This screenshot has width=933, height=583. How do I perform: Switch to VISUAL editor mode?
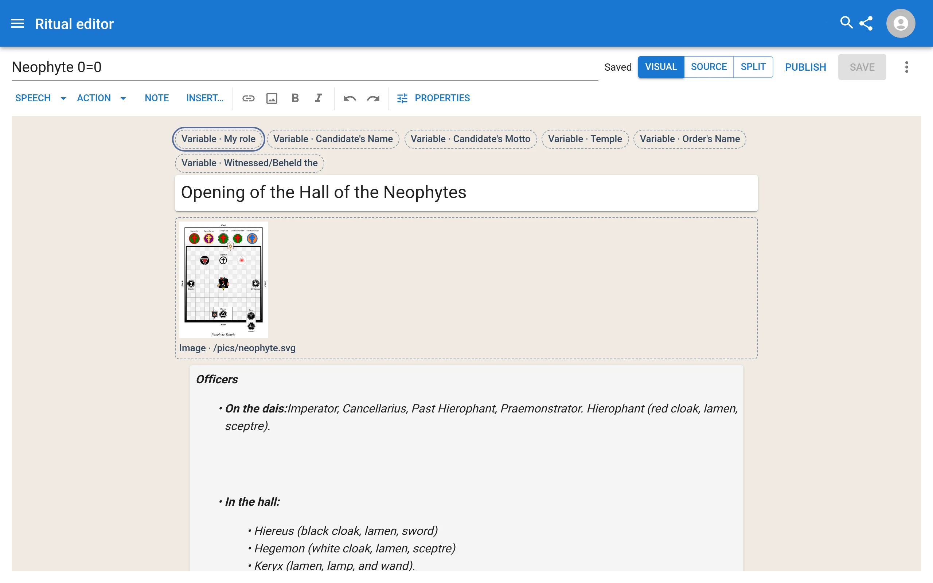click(x=661, y=67)
